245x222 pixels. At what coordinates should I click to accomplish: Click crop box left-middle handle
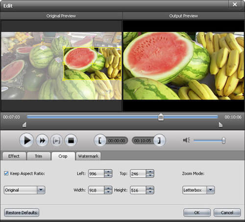tap(64, 64)
